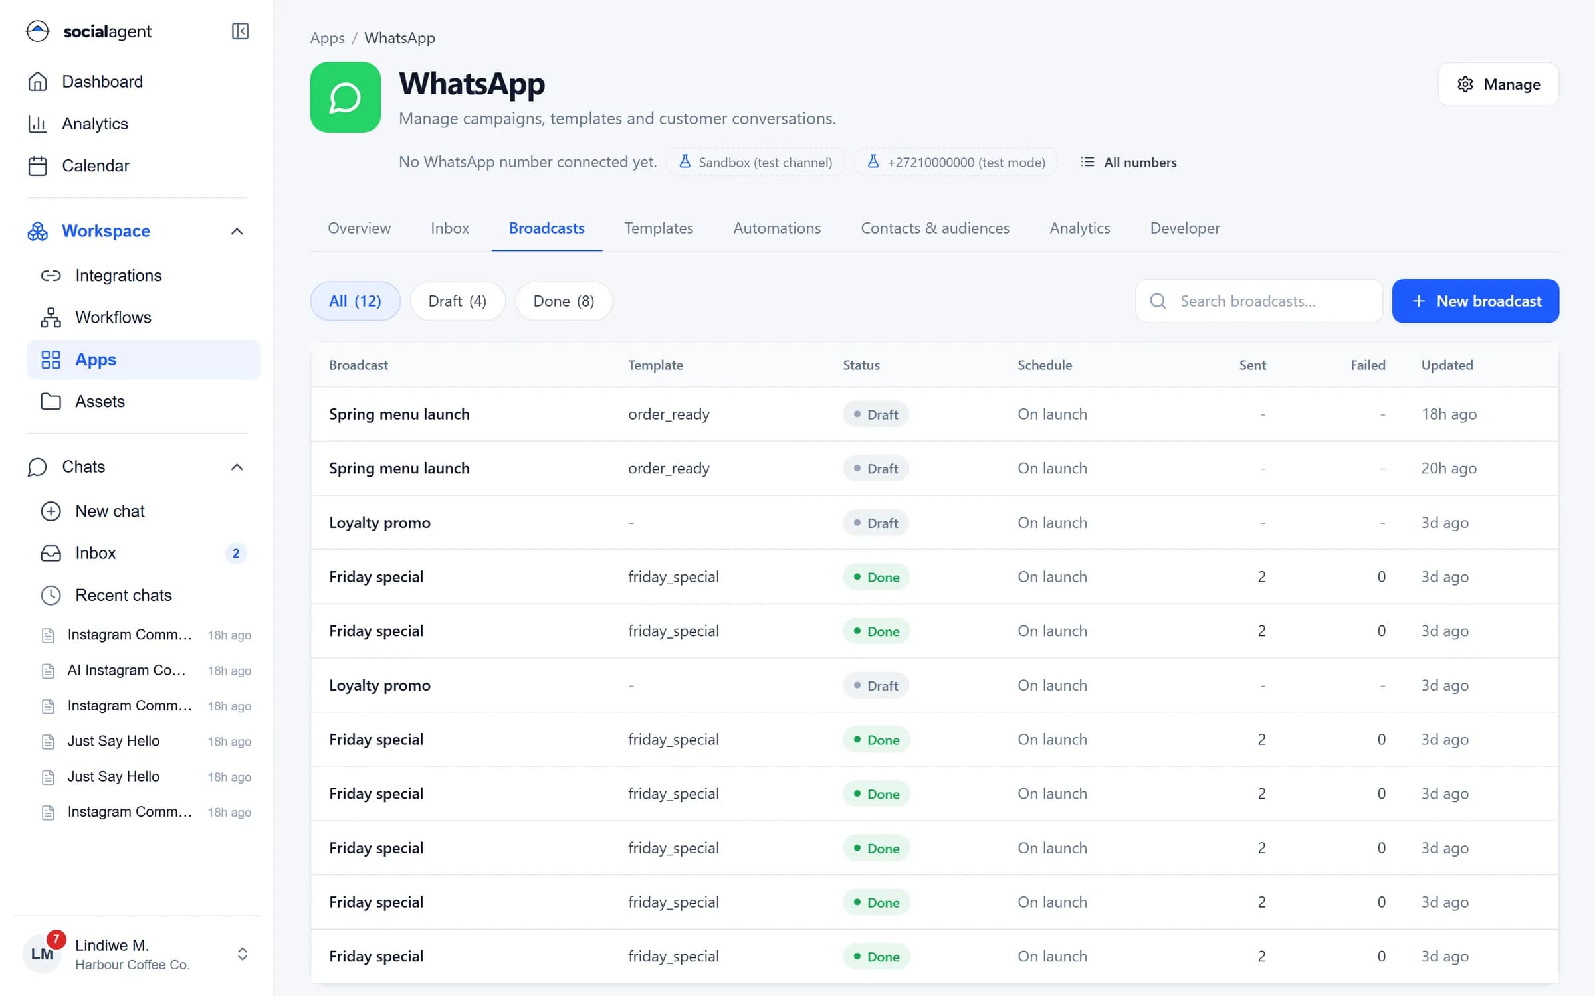The height and width of the screenshot is (996, 1595).
Task: Open Assets folder icon
Action: (x=51, y=402)
